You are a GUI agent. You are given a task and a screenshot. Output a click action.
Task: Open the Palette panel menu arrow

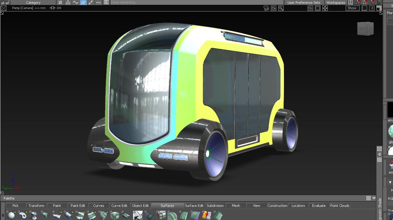pyautogui.click(x=374, y=198)
